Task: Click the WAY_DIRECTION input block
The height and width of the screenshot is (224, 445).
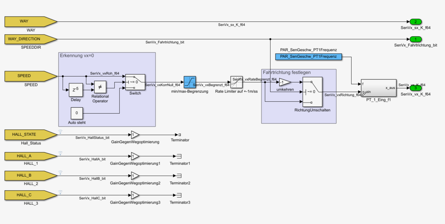Action: (x=29, y=39)
